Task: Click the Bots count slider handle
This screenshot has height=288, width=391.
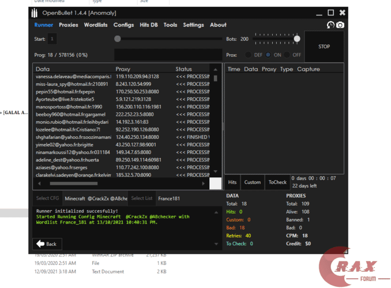Action: click(297, 39)
